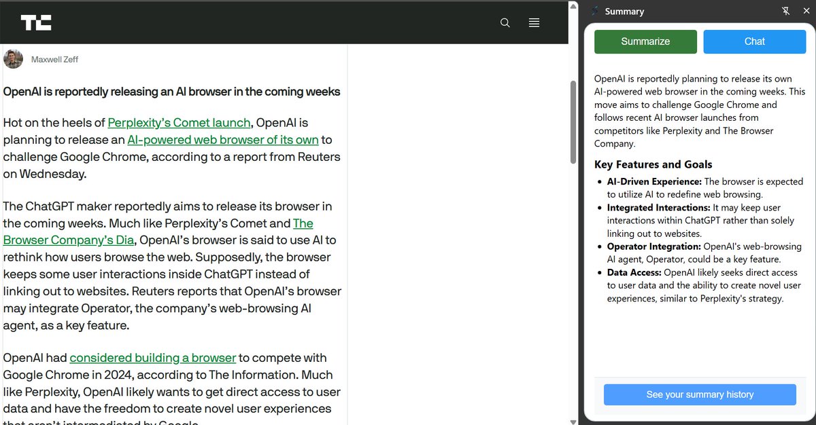Open See your summary history

pos(700,394)
